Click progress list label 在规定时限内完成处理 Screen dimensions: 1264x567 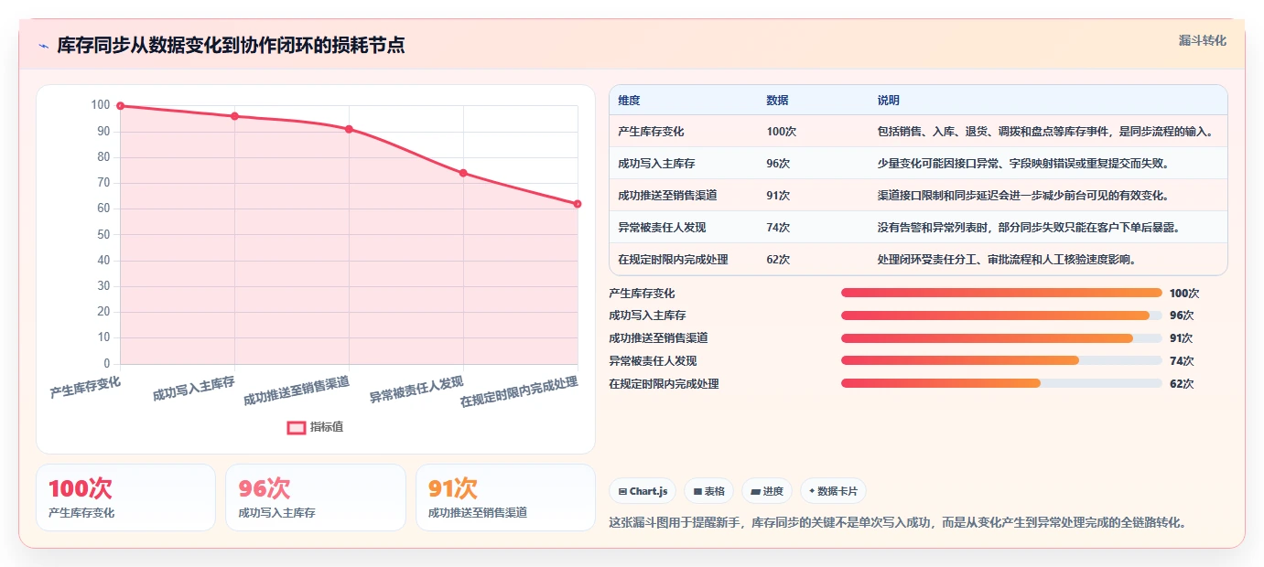point(664,384)
